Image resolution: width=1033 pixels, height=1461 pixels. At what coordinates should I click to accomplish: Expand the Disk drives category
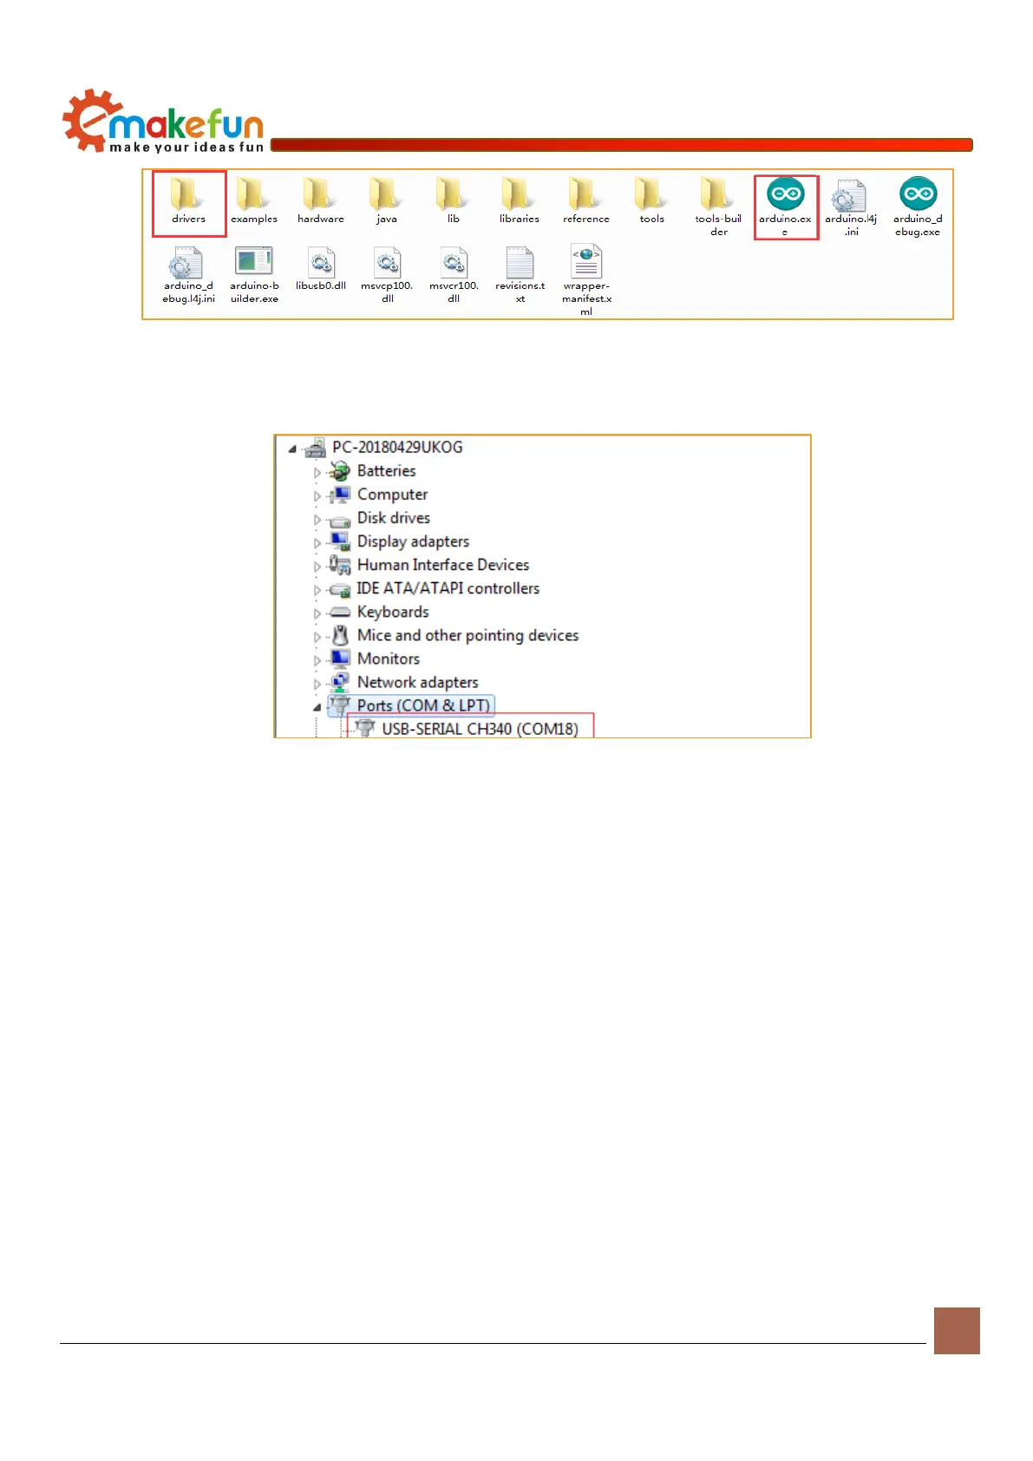pyautogui.click(x=317, y=520)
